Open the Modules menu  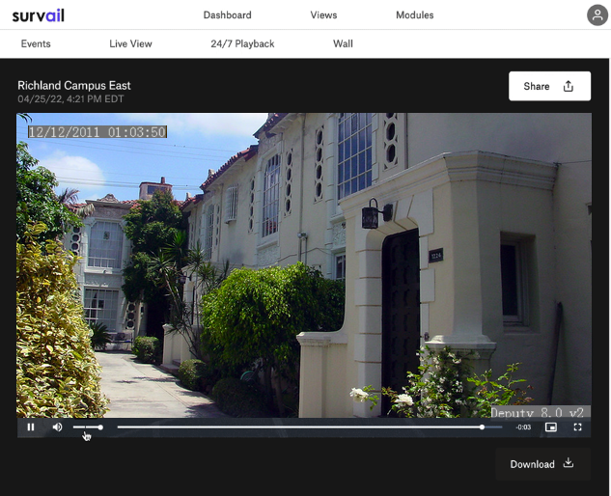pyautogui.click(x=414, y=15)
